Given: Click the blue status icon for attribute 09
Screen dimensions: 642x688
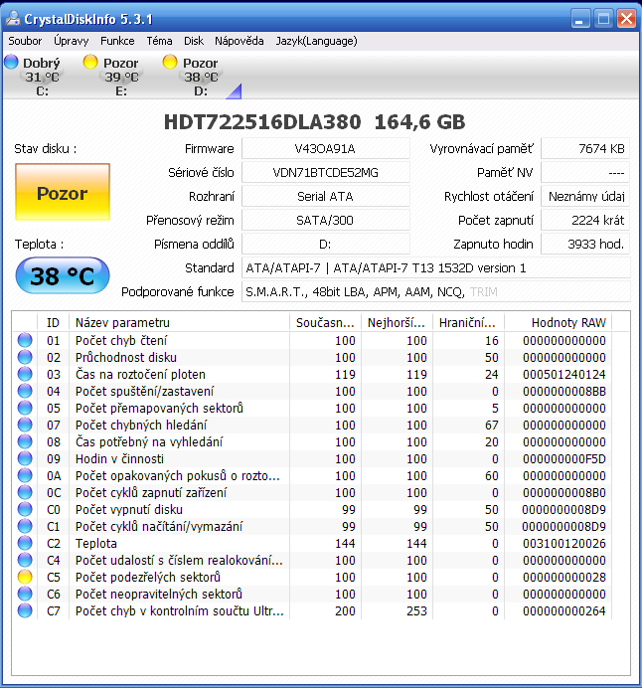Looking at the screenshot, I should click(25, 459).
